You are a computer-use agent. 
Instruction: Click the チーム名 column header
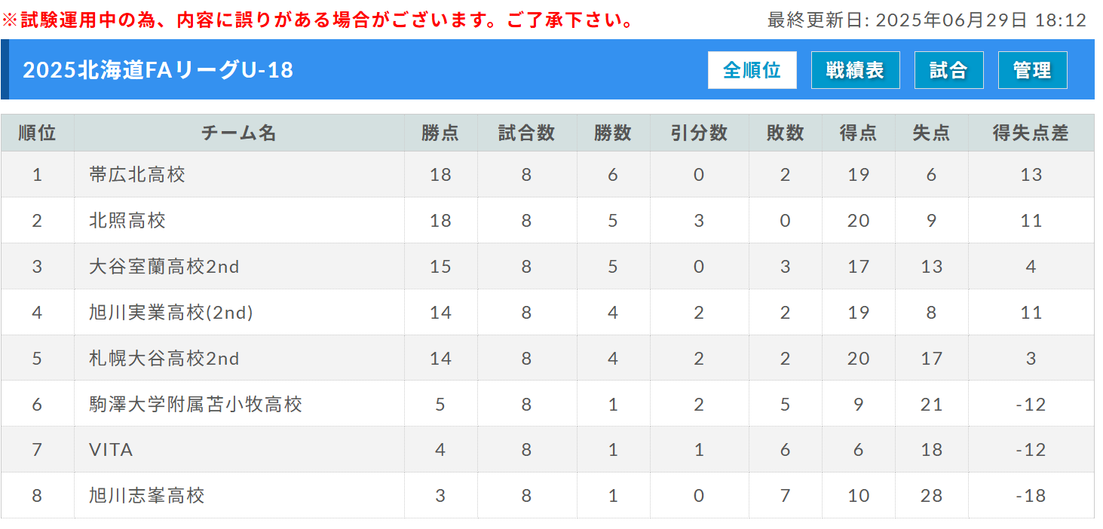tap(239, 133)
